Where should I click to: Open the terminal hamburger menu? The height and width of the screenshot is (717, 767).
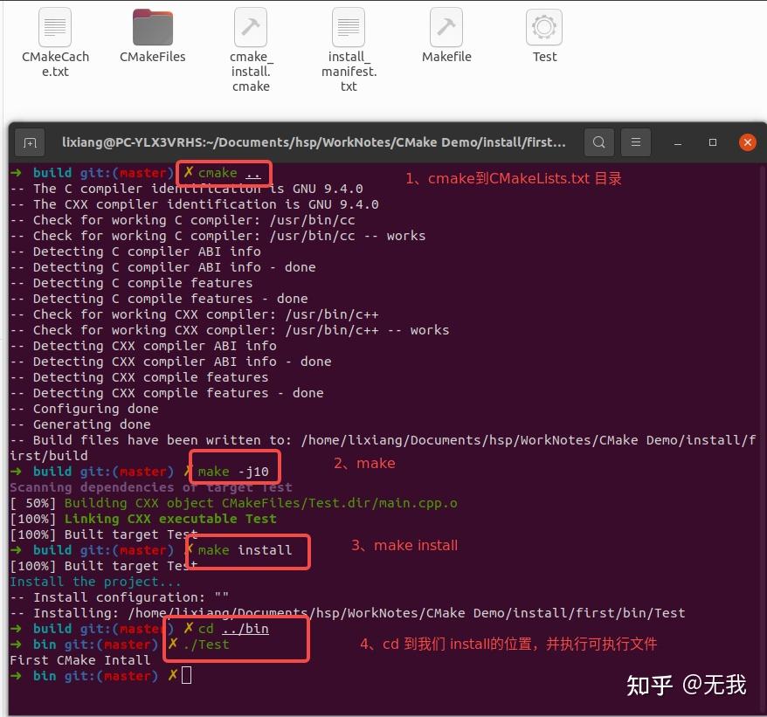633,141
